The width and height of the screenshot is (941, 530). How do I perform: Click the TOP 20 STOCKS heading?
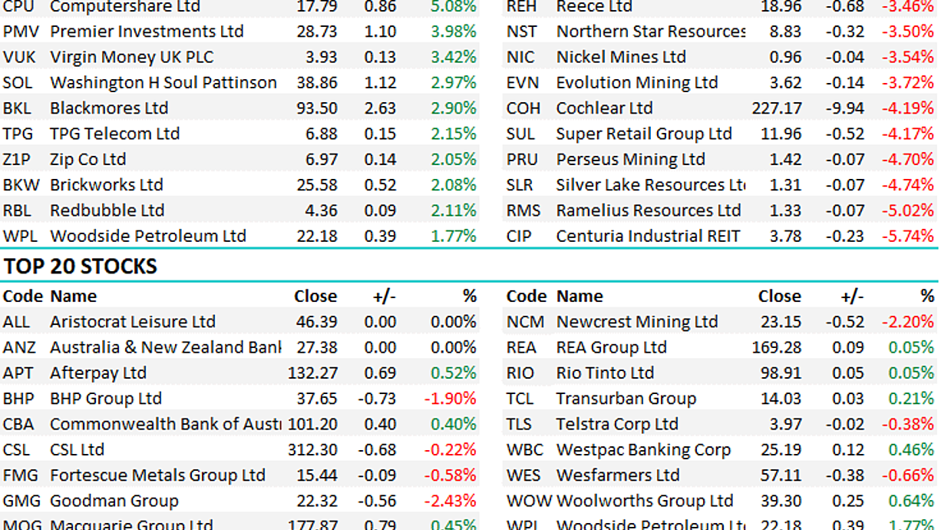tap(81, 267)
